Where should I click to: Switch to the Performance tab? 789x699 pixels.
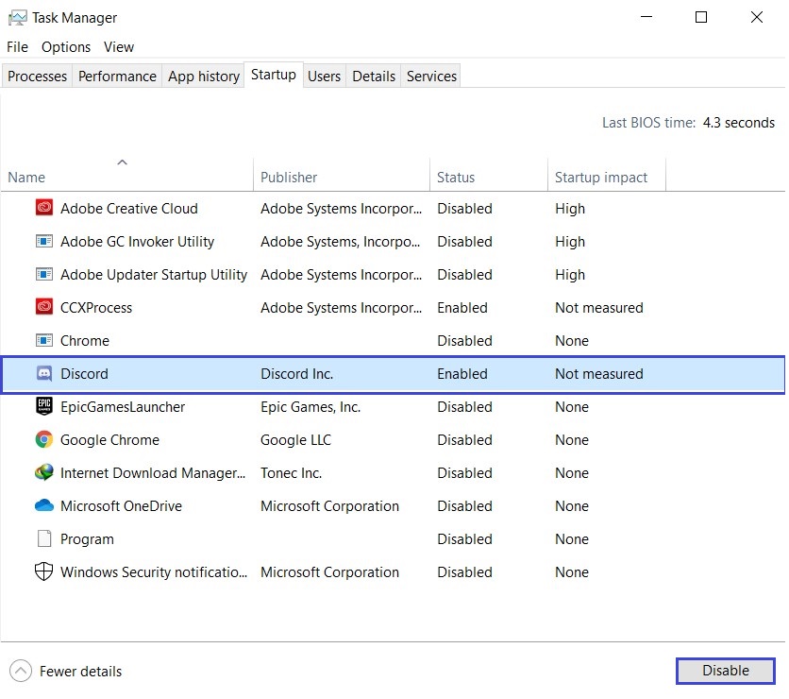point(116,76)
